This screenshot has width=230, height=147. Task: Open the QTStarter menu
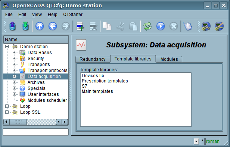pos(73,15)
